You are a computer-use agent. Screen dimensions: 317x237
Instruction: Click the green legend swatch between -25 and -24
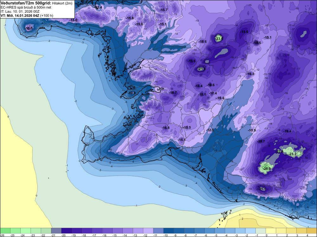pyautogui.click(x=15, y=231)
